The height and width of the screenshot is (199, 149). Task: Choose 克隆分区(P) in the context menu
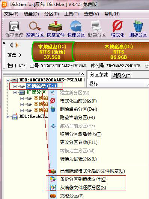click(x=72, y=196)
